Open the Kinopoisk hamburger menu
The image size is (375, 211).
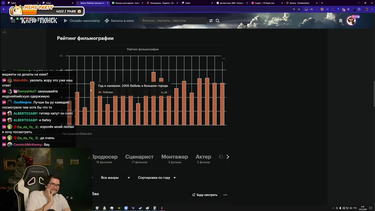13,21
